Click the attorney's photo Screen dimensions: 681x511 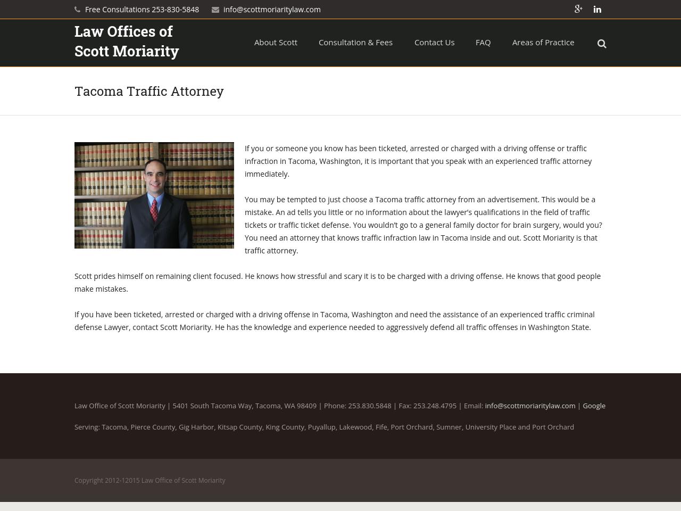click(154, 195)
